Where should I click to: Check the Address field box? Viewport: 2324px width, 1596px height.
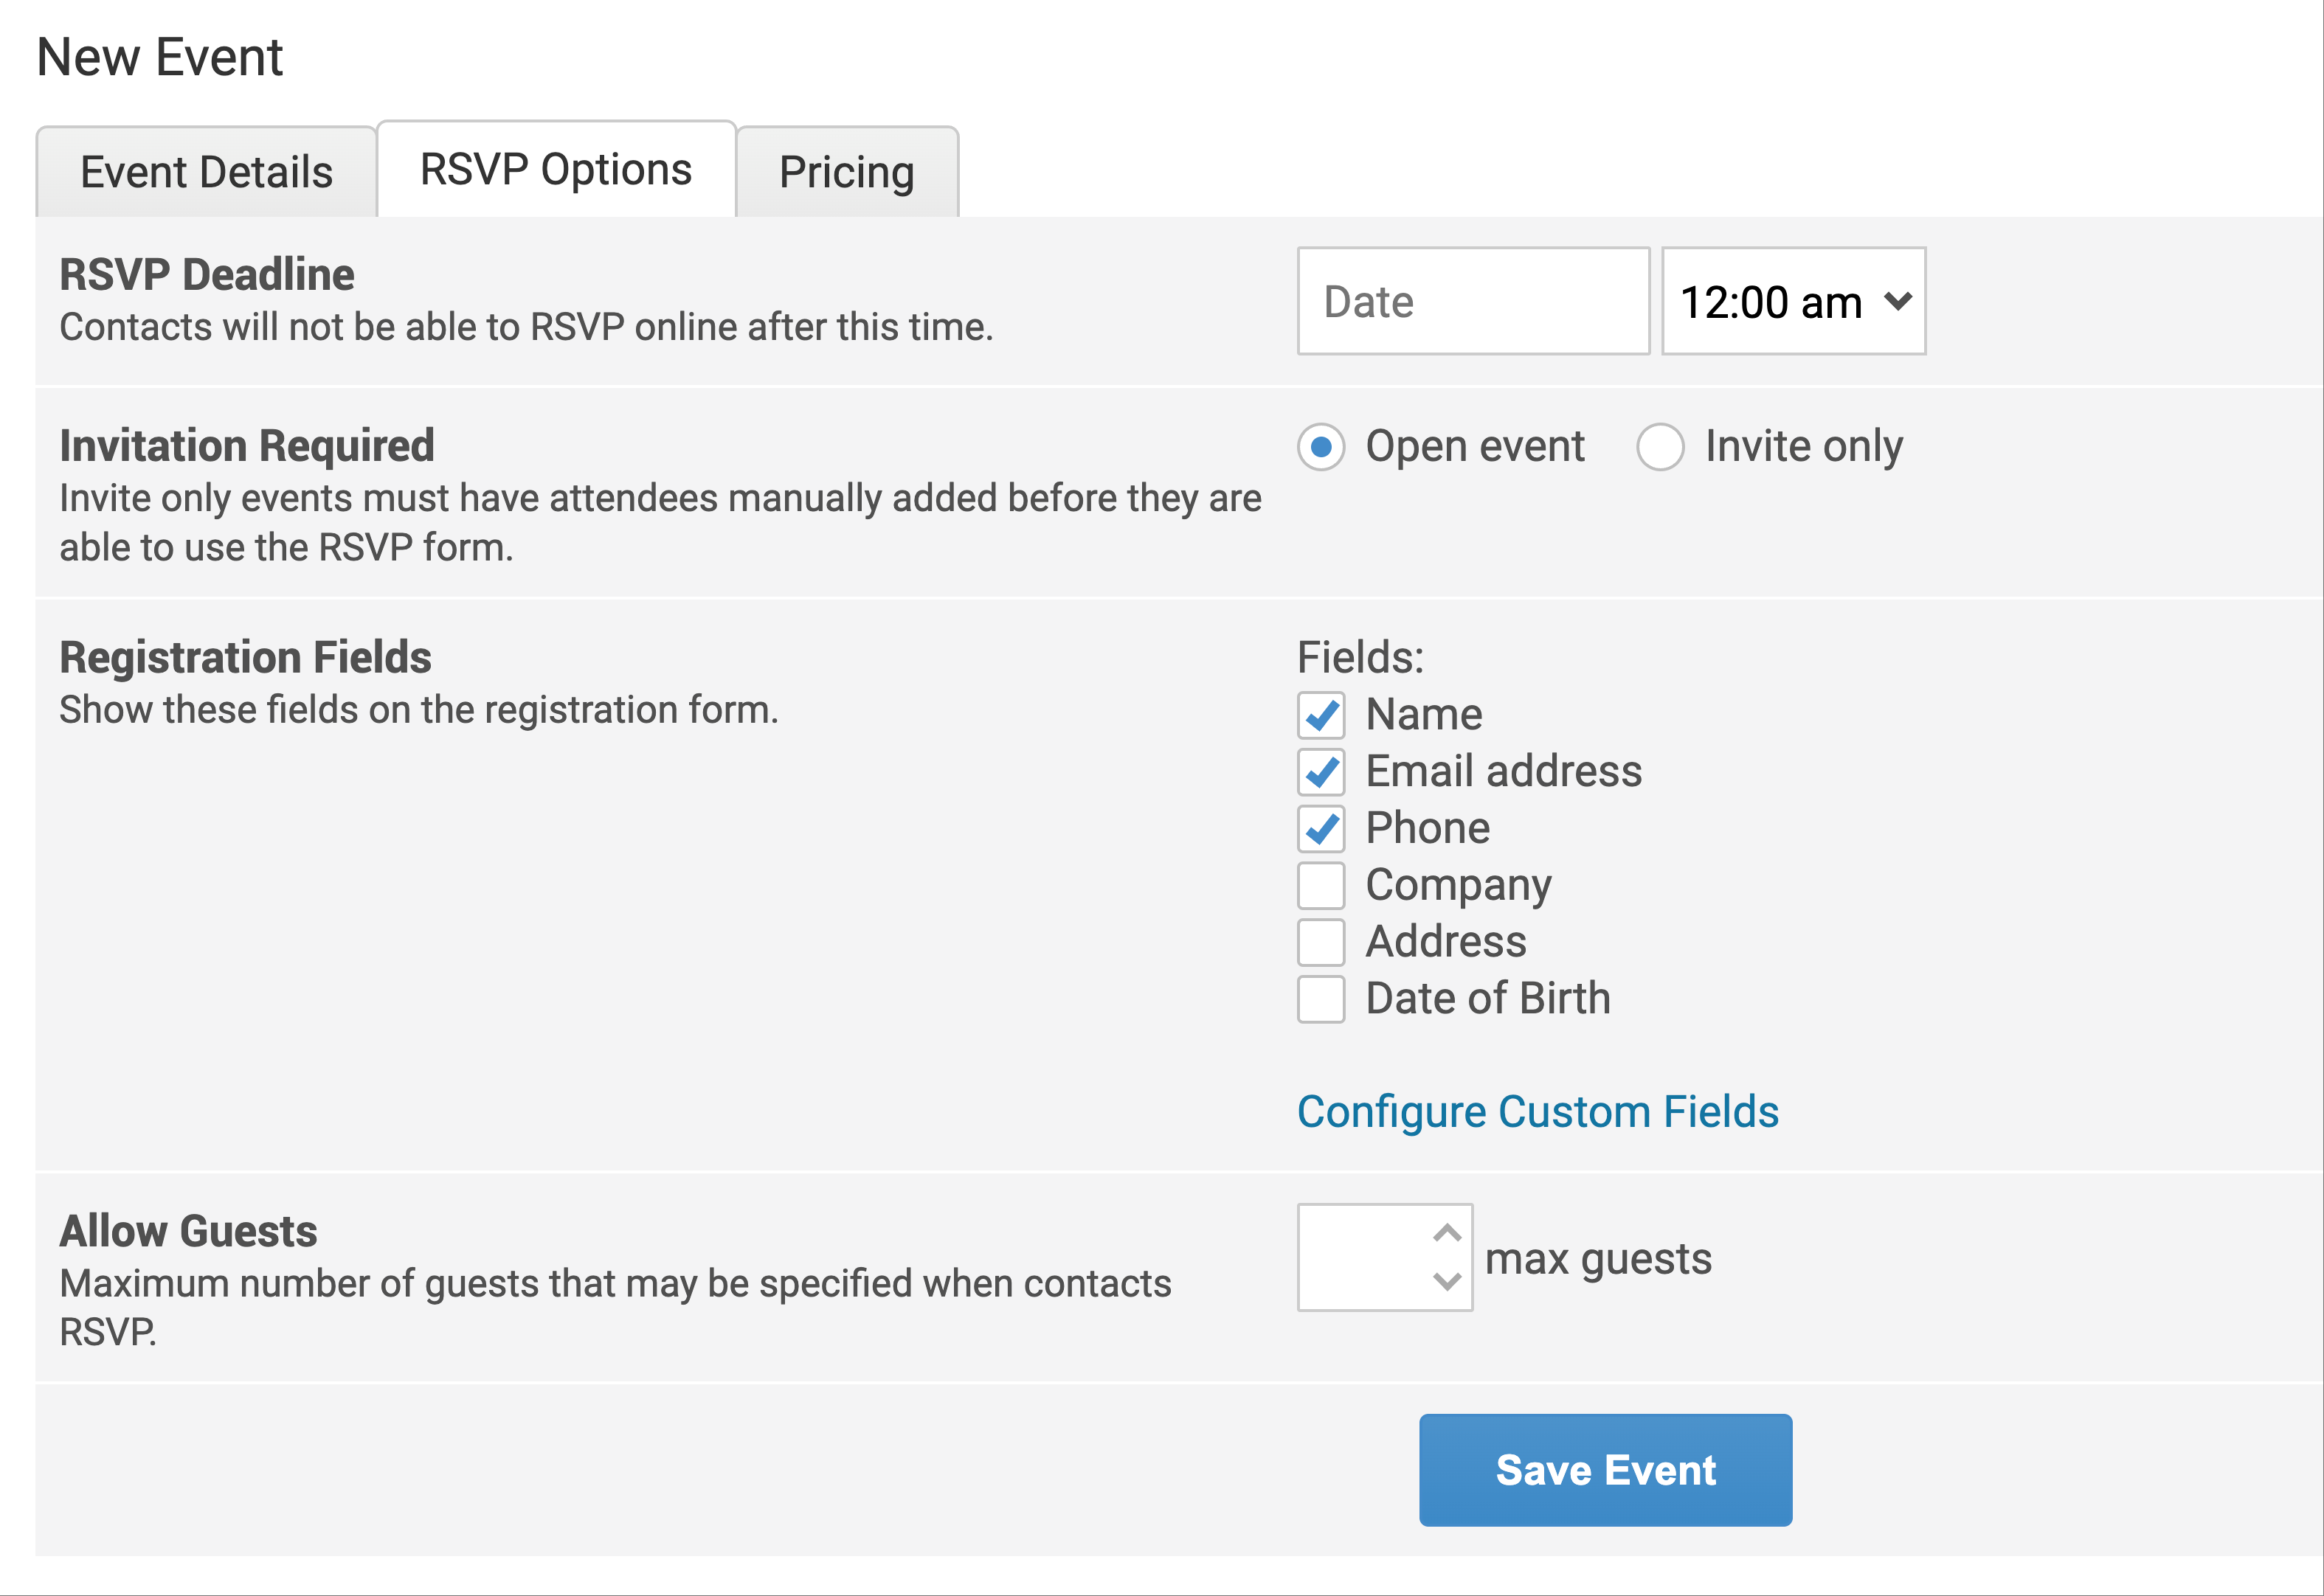1321,942
